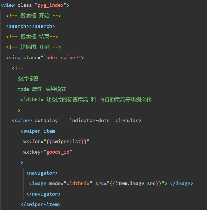Click the 搜索框 开始 comment line
The image size is (207, 210).
click(x=33, y=16)
